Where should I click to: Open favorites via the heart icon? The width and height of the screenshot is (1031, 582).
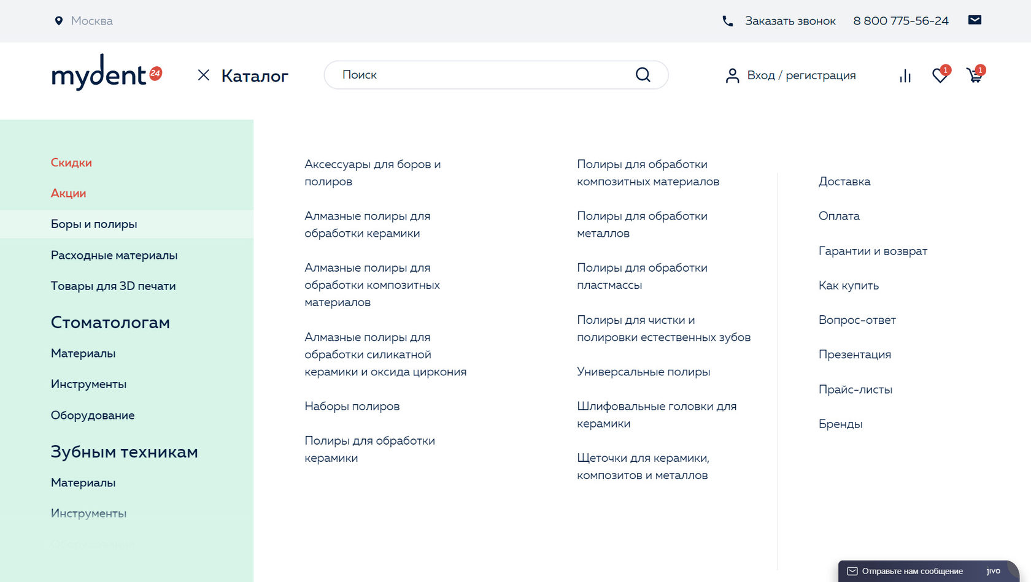click(939, 75)
